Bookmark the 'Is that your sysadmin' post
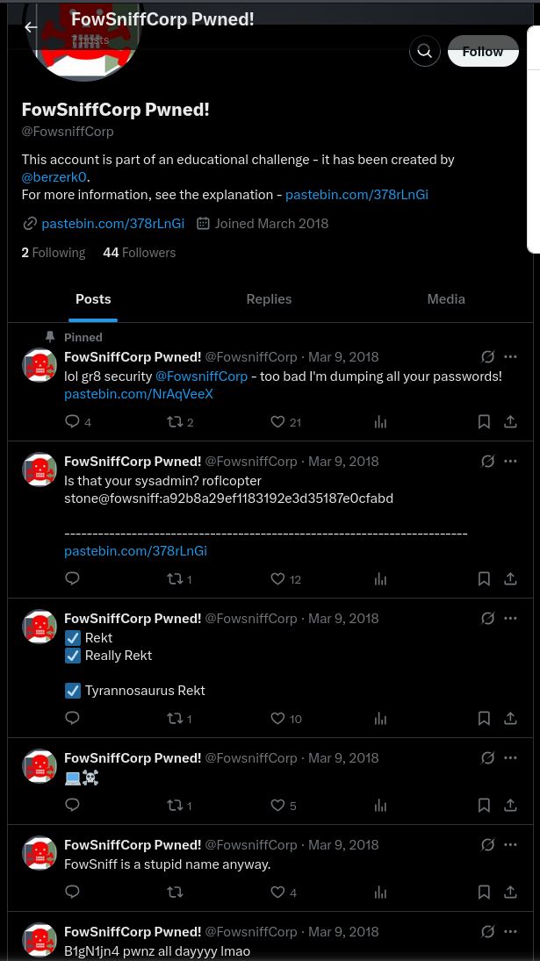The width and height of the screenshot is (540, 961). [x=484, y=579]
